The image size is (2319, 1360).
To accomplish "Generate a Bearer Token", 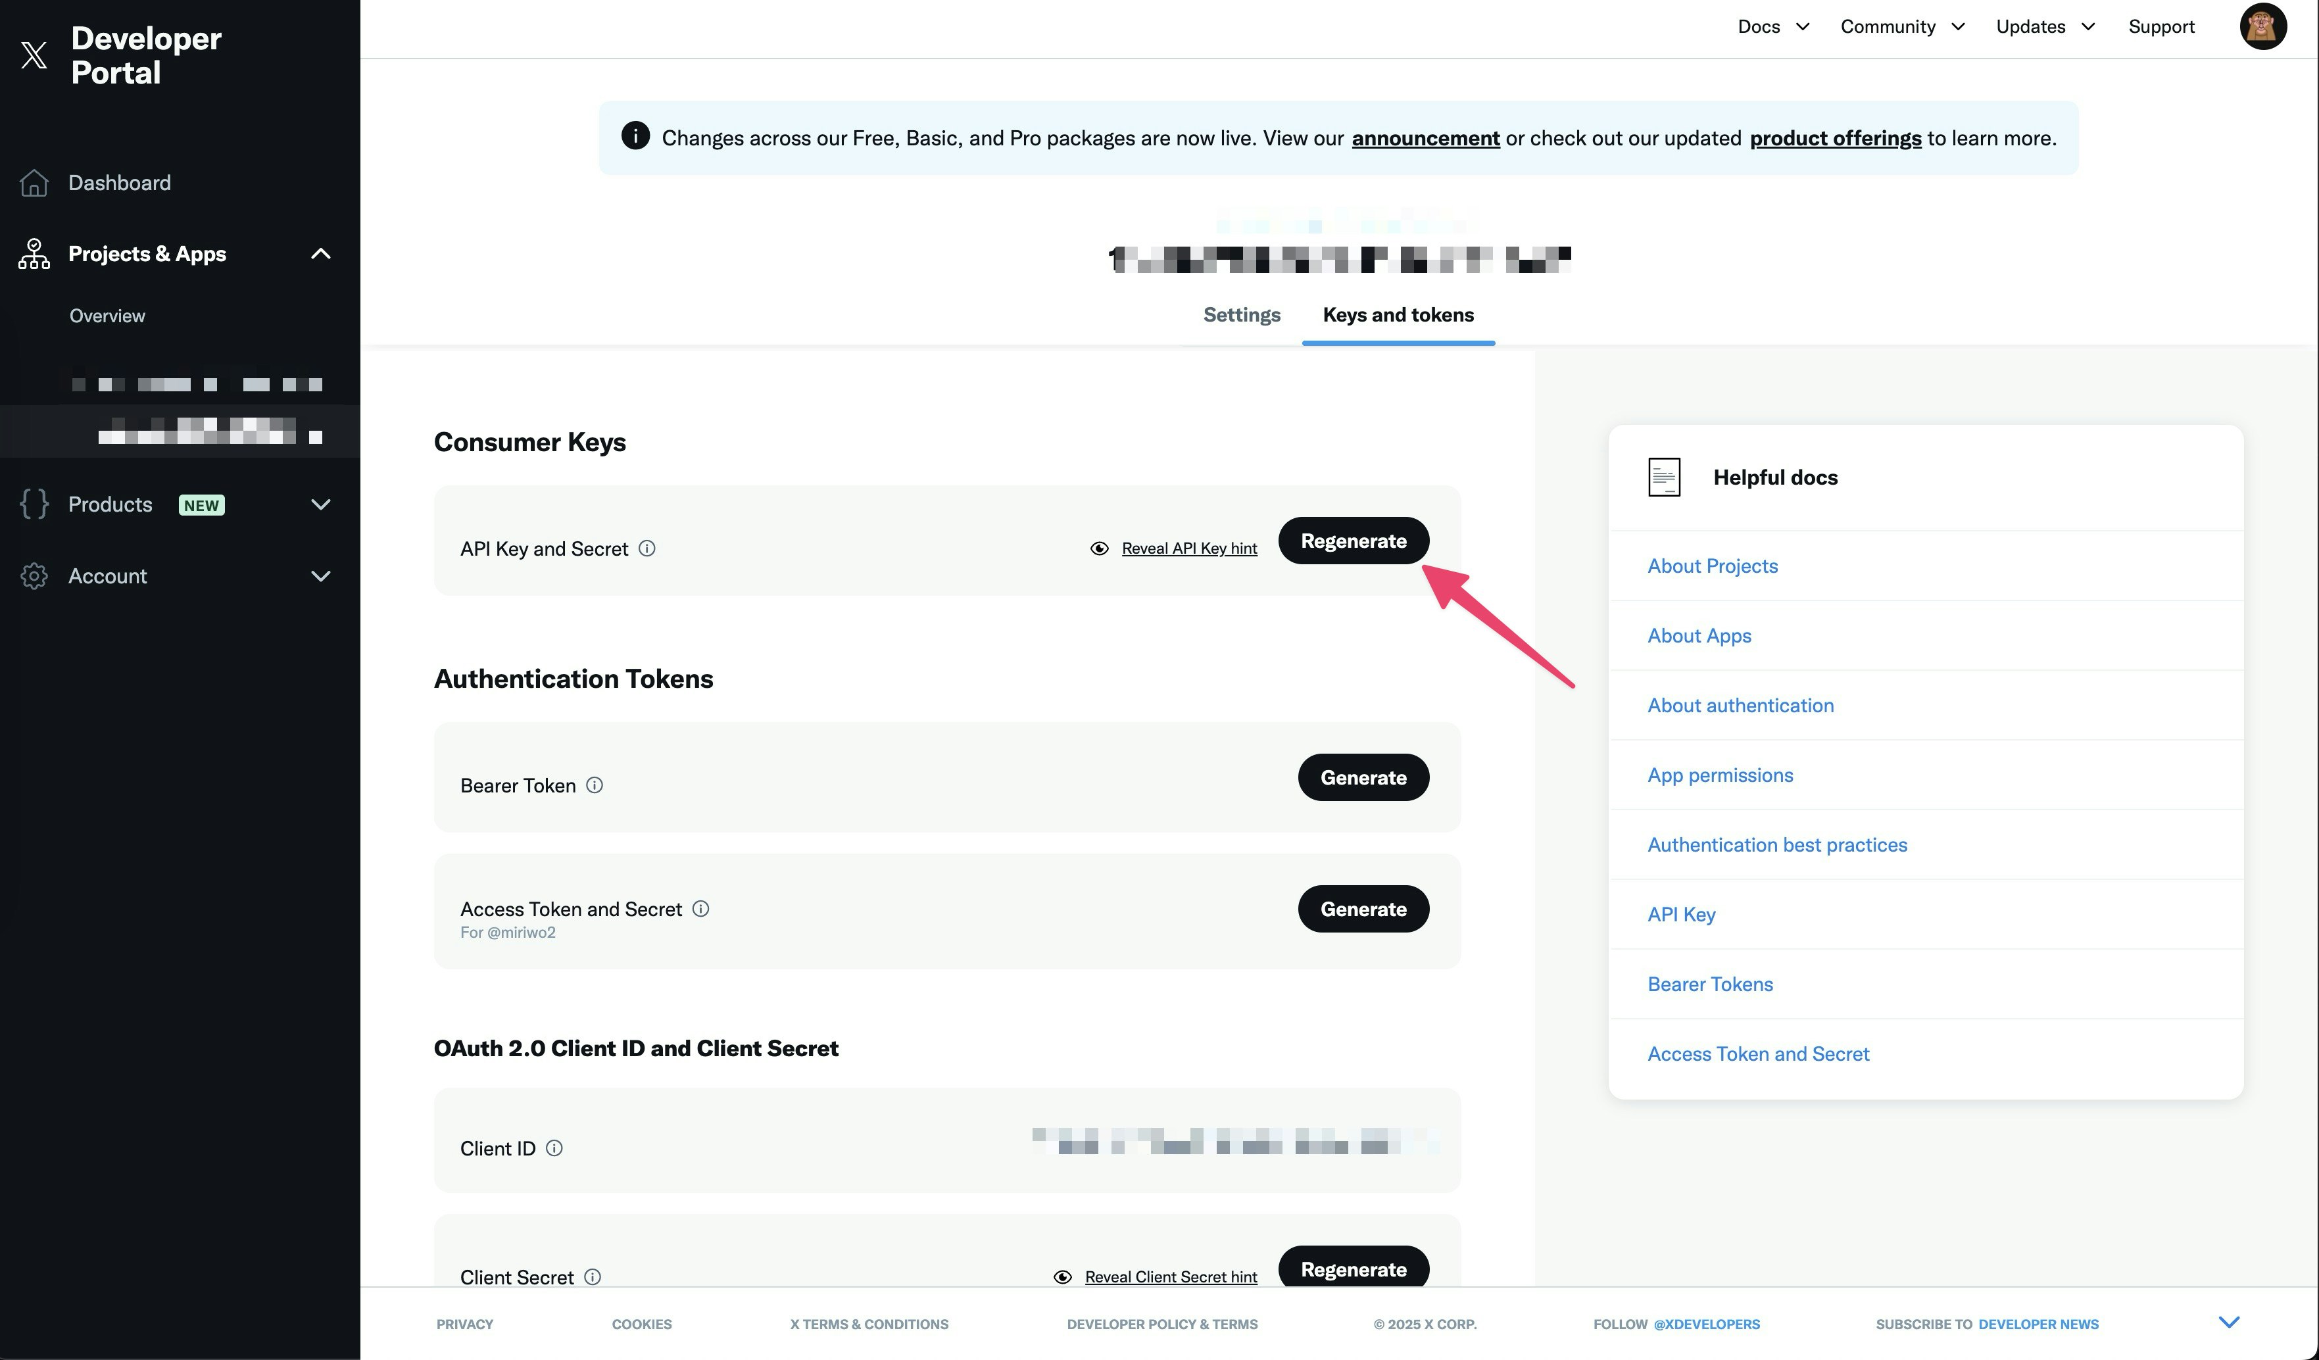I will [1363, 777].
